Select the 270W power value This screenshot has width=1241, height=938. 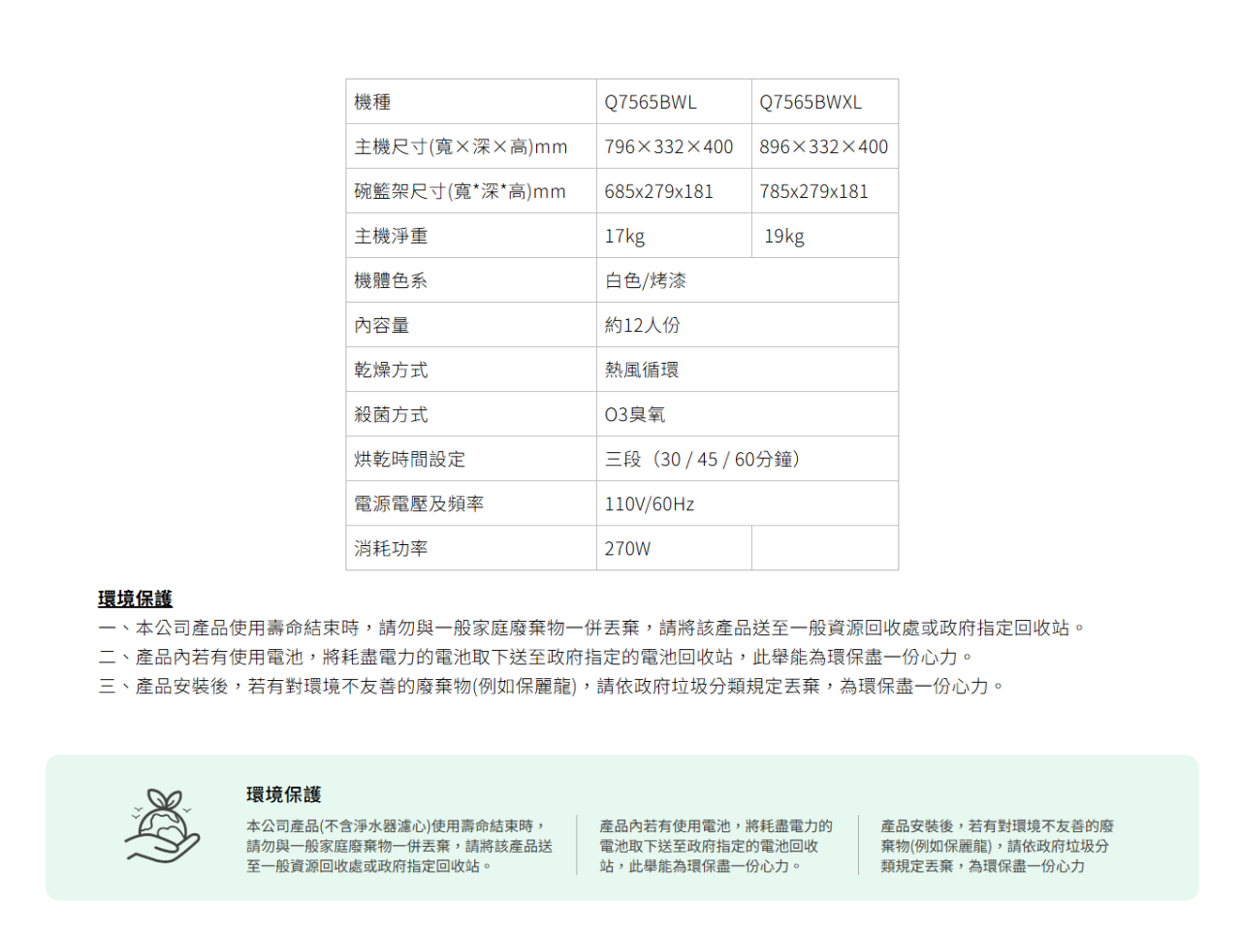(x=627, y=548)
